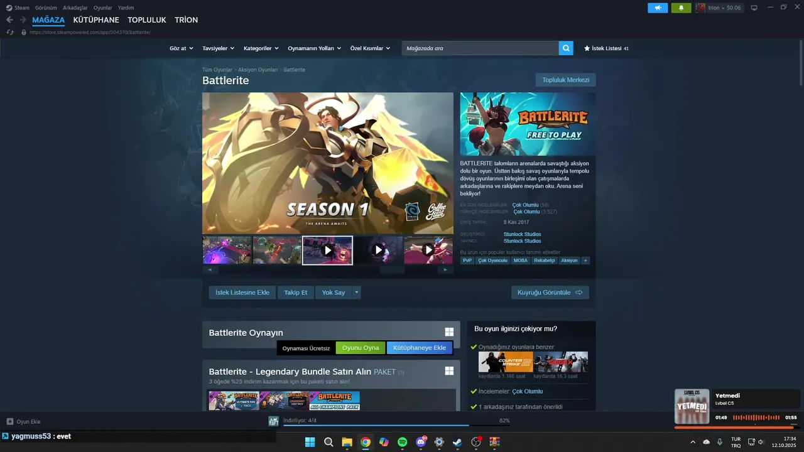Open Spotify from the taskbar

403,442
